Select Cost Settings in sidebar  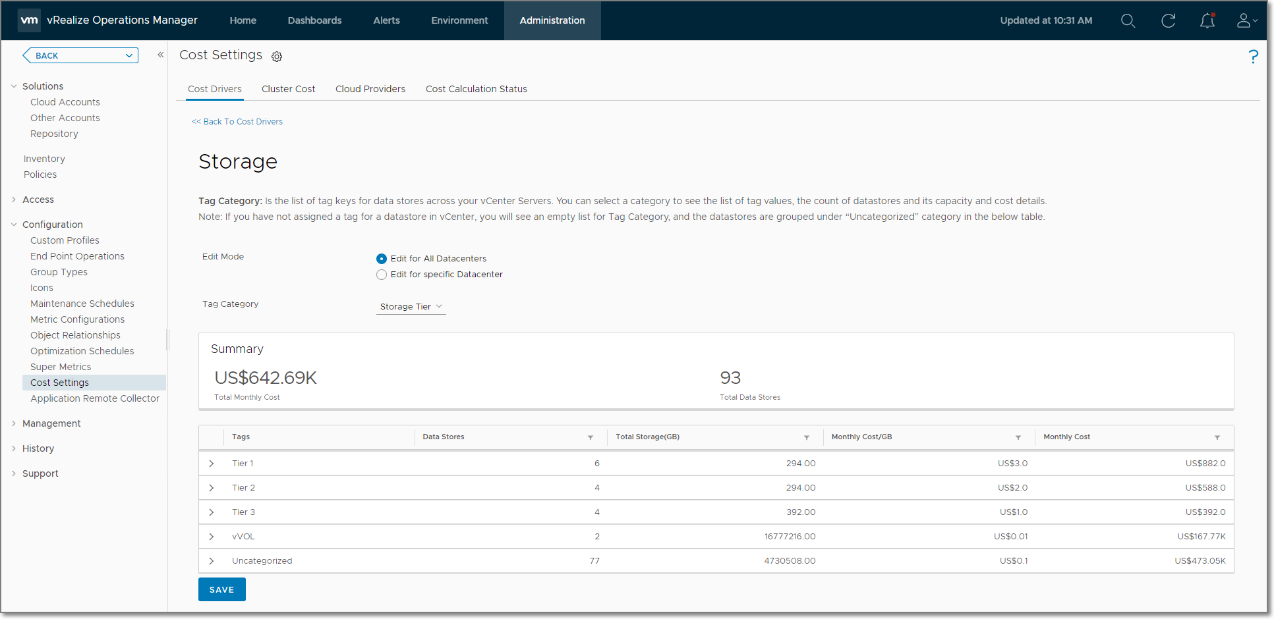(x=94, y=383)
